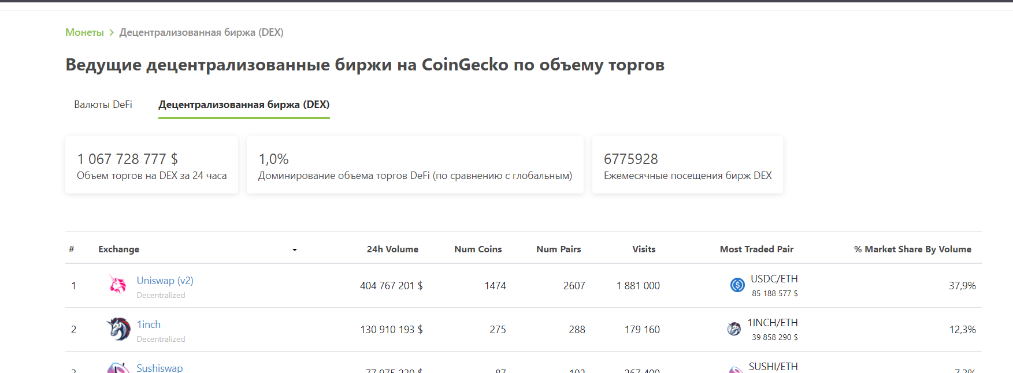This screenshot has width=1013, height=373.
Task: Click the Ежемесячные посещения бирж DEX label
Action: [x=688, y=176]
